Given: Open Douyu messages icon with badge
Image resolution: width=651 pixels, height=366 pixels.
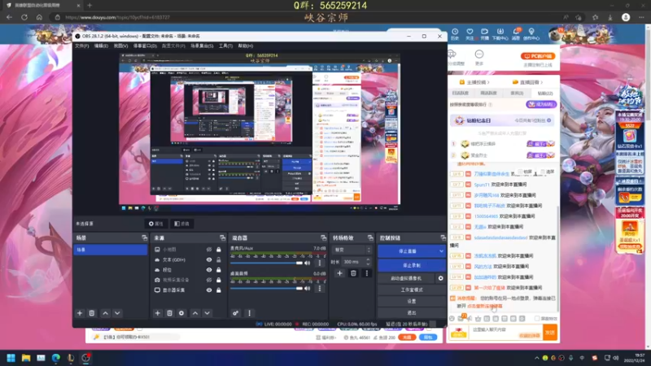Looking at the screenshot, I should coord(516,34).
